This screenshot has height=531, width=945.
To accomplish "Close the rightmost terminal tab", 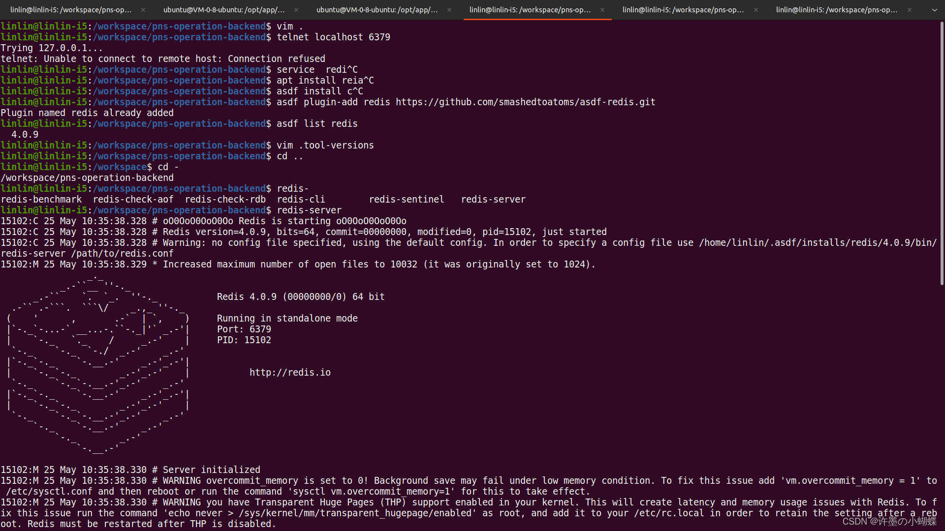I will pos(909,9).
